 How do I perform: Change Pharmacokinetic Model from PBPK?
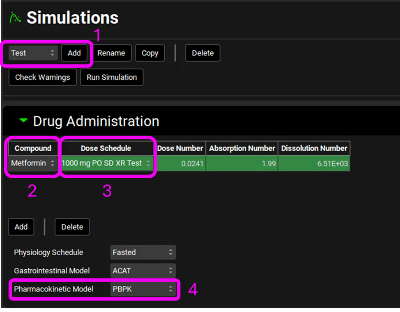[143, 289]
